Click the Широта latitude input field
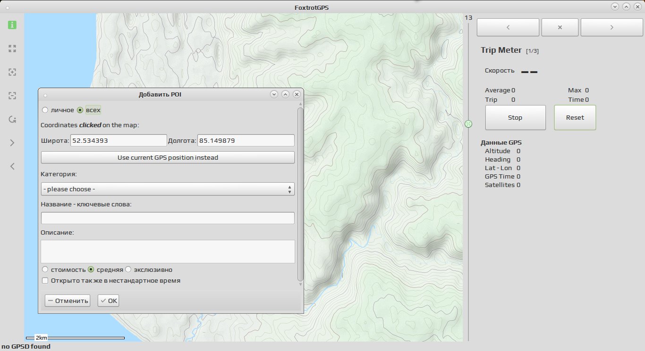Image resolution: width=645 pixels, height=351 pixels. coord(118,140)
